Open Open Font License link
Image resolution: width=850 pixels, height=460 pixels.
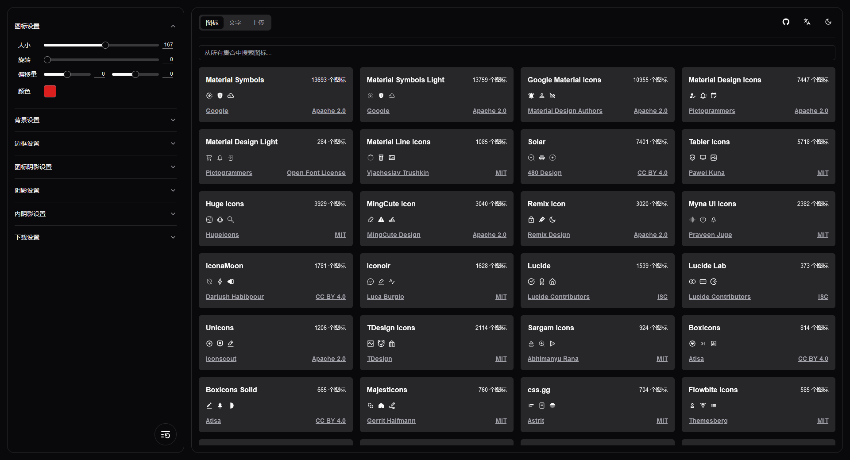click(x=316, y=173)
